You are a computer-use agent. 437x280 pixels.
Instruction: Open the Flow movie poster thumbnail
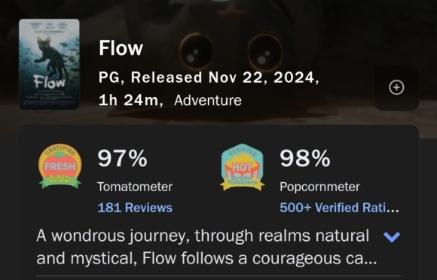point(49,64)
